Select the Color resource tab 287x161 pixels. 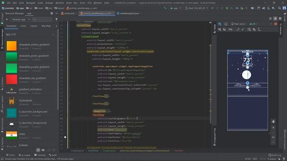[x=23, y=26]
